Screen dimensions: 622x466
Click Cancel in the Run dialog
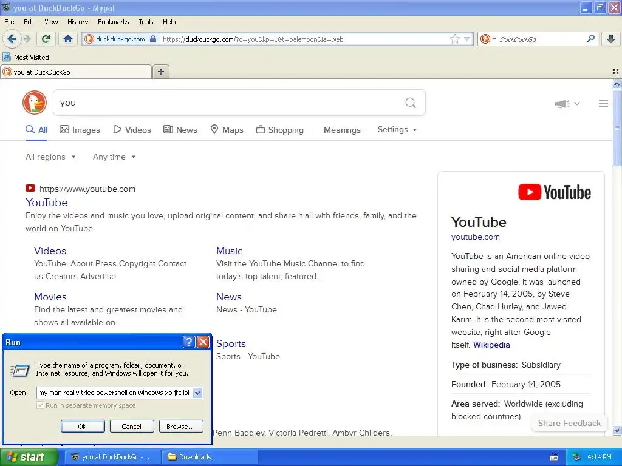pos(132,427)
